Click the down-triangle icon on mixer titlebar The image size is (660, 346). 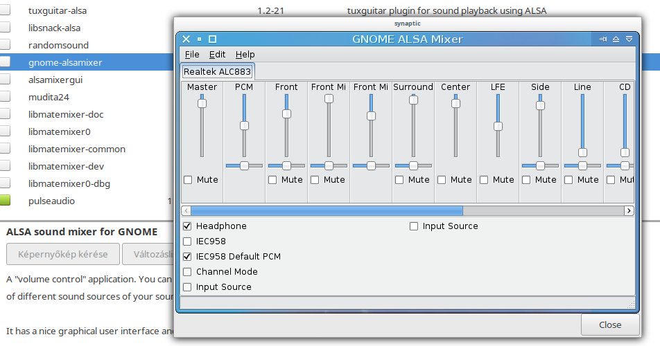coord(629,39)
